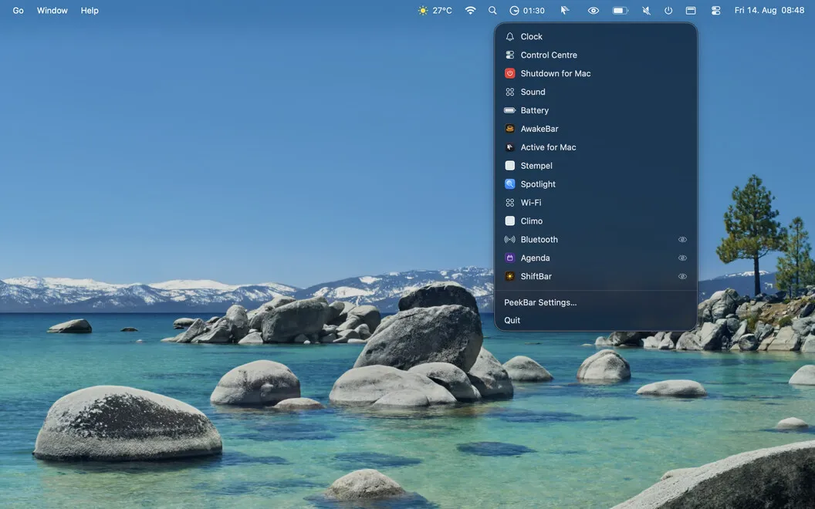The width and height of the screenshot is (815, 509).
Task: Open the Help menu
Action: pos(90,10)
